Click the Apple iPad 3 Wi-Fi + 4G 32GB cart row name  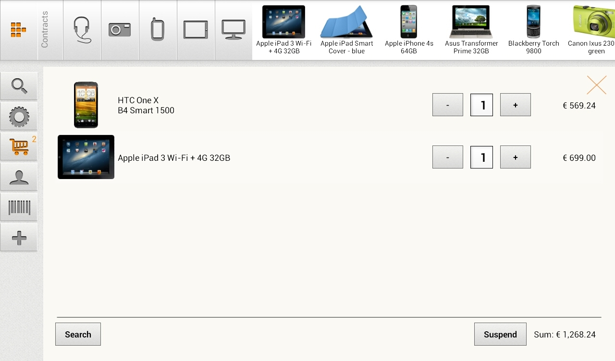(174, 158)
